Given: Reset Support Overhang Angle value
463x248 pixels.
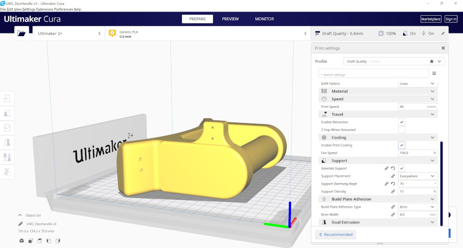Looking at the screenshot, I should (x=393, y=184).
